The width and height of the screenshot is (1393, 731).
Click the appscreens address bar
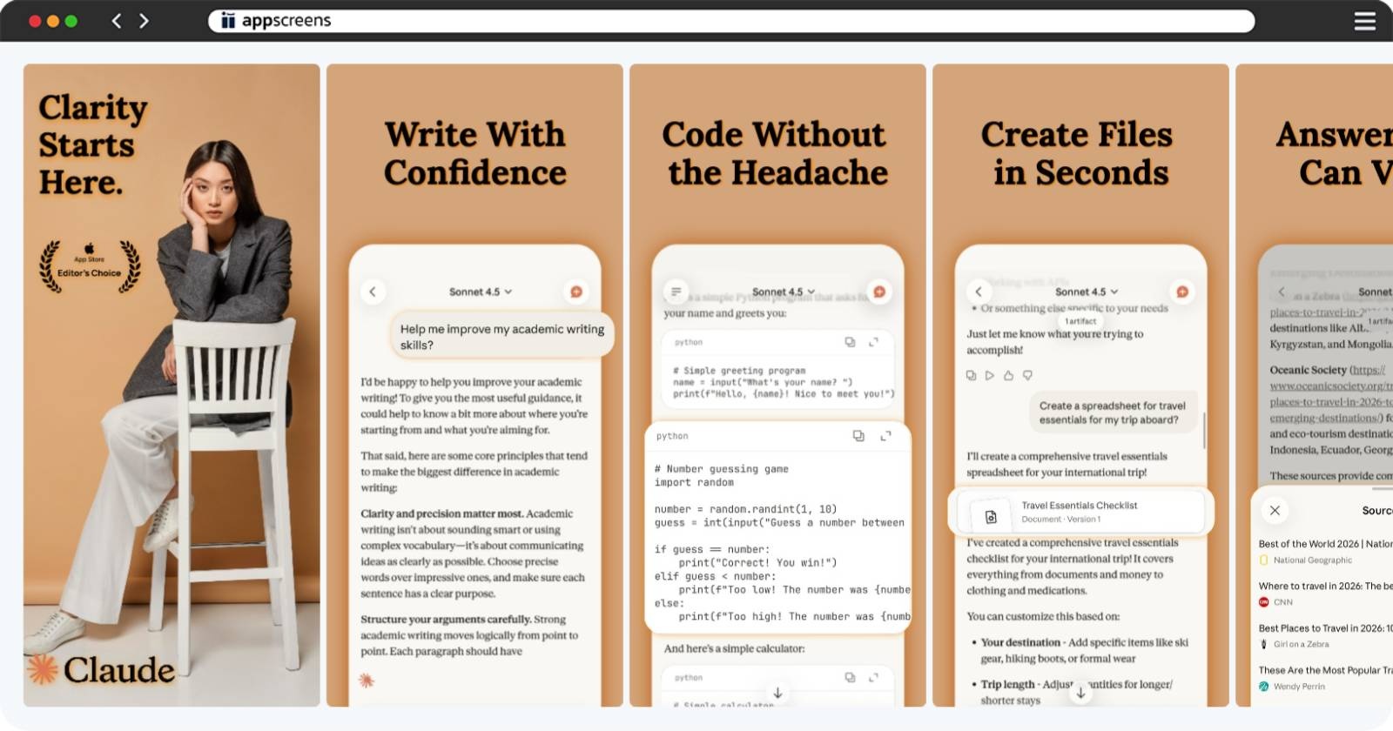click(x=731, y=21)
